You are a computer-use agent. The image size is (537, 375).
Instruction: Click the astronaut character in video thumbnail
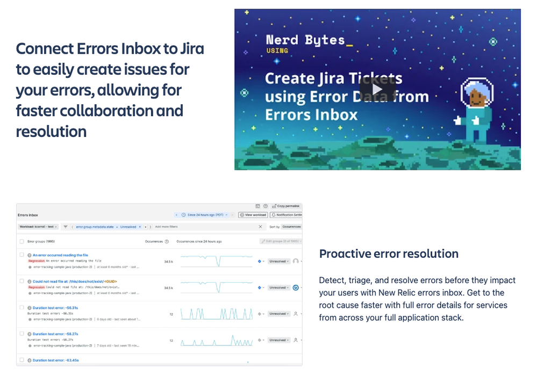coord(474,110)
